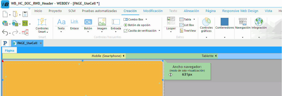Open the Pruebas automatizadas tab
Screen dimensions: 282x96
coord(99,11)
